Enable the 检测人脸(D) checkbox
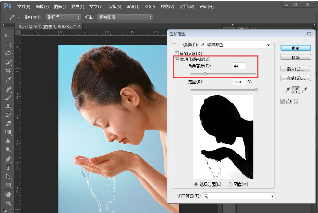Viewport: 318px width, 213px height. pyautogui.click(x=177, y=53)
